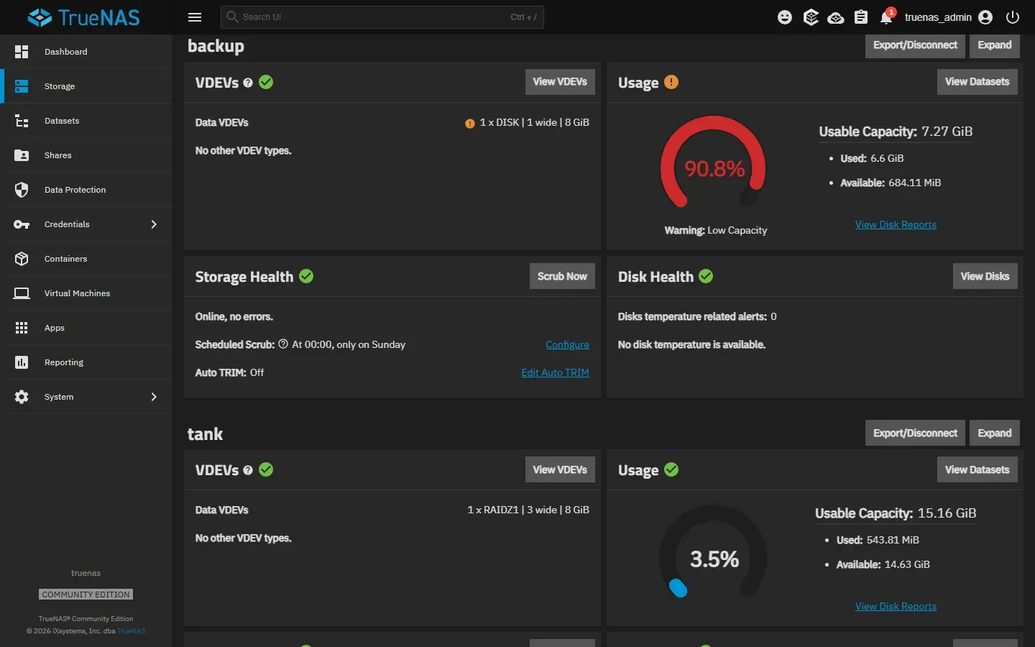Click Expand for the tank pool
Screen dimensions: 1035x647
click(x=995, y=433)
